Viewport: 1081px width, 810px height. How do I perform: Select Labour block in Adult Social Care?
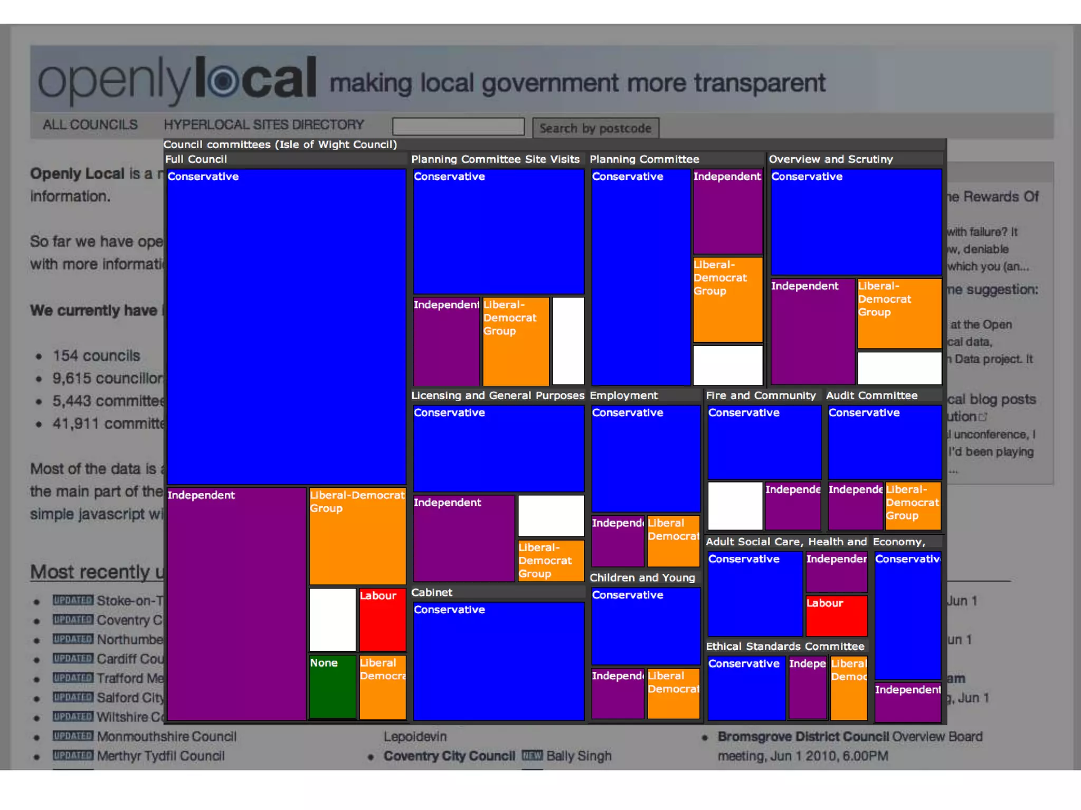point(836,617)
